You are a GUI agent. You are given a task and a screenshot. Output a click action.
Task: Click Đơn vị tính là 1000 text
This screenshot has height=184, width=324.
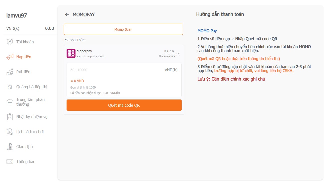[x=83, y=87]
